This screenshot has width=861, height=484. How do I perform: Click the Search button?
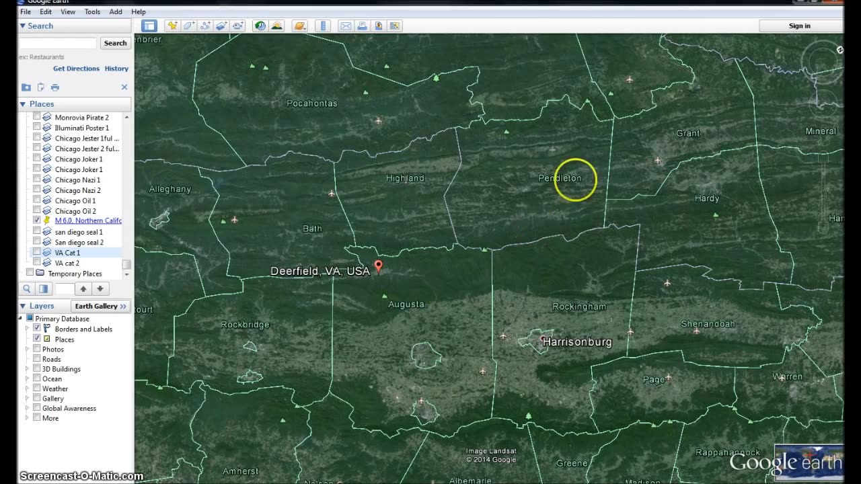115,43
